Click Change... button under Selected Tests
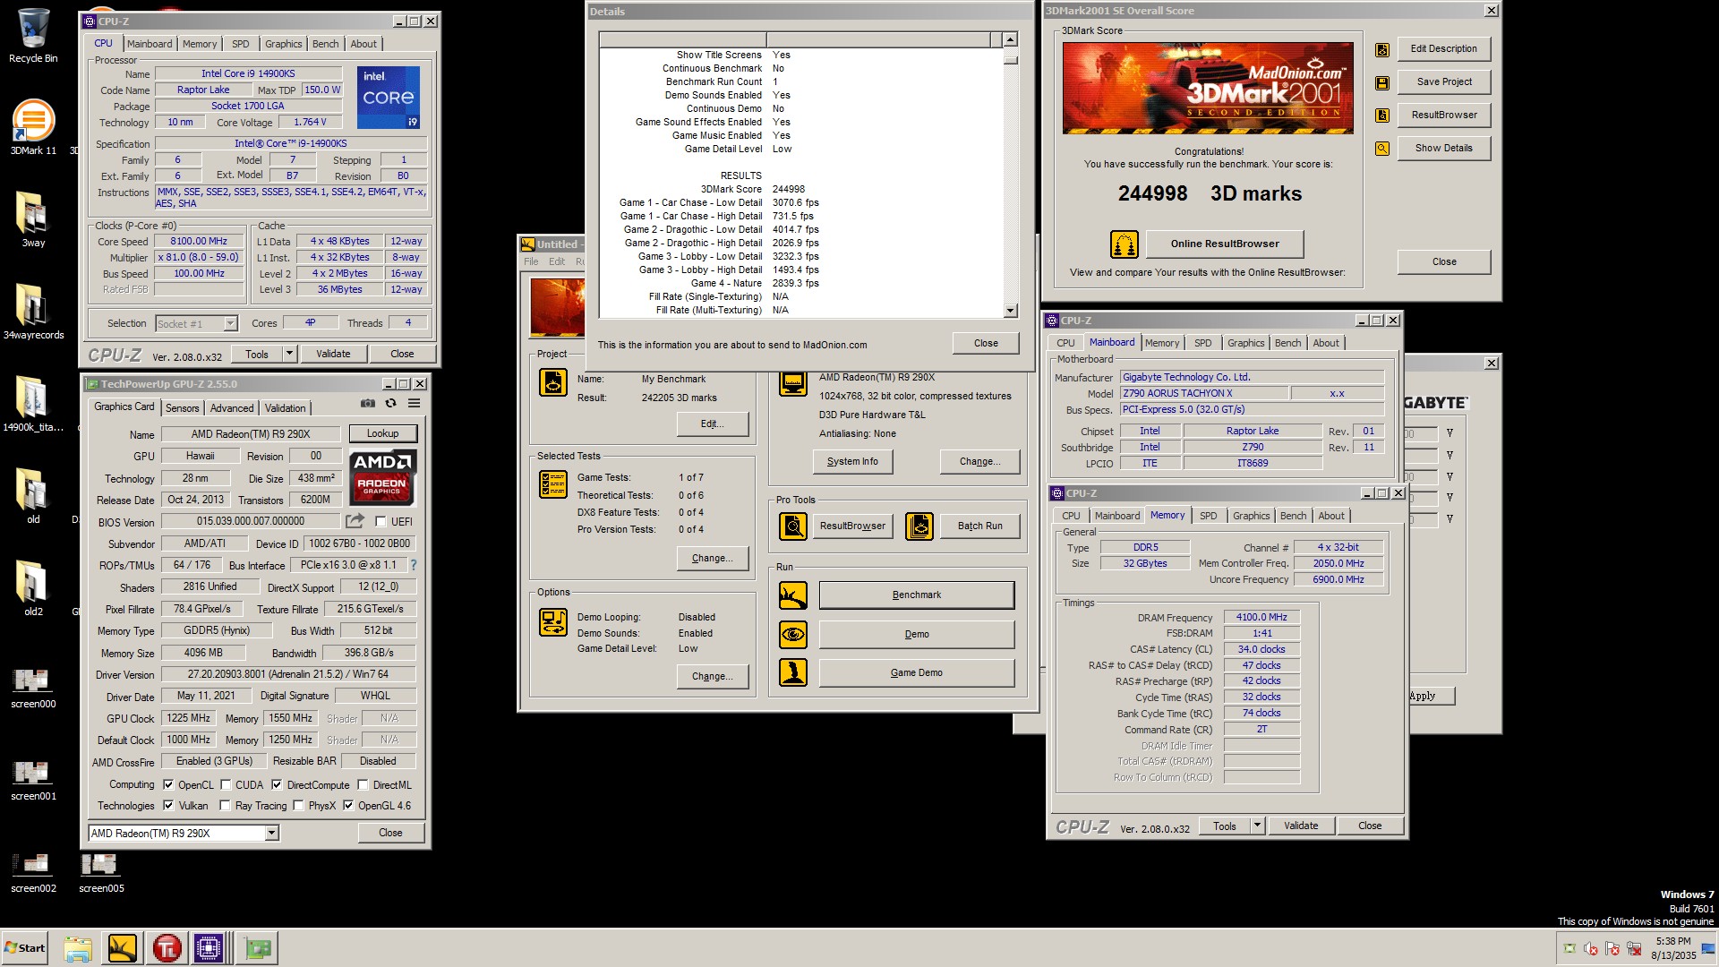 pyautogui.click(x=713, y=558)
